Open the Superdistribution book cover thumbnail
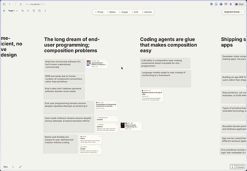Viewport: 247px width, 171px height. click(88, 63)
